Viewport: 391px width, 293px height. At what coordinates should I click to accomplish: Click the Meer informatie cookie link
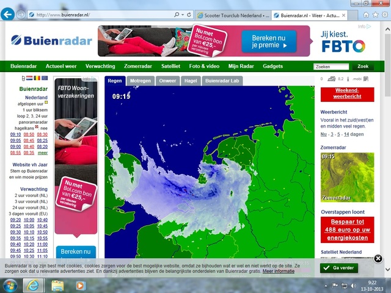pyautogui.click(x=279, y=271)
